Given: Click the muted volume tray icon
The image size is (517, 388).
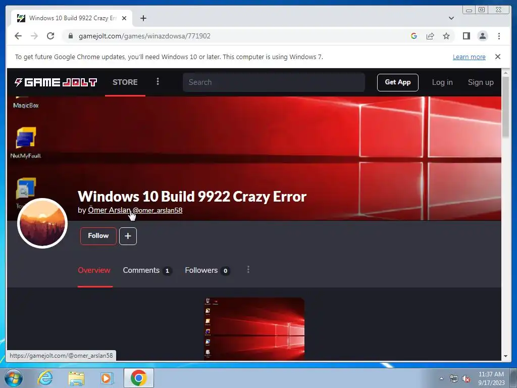Looking at the screenshot, I should 466,378.
